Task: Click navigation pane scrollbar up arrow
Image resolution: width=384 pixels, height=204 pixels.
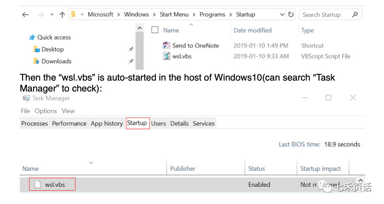Action: coord(139,28)
